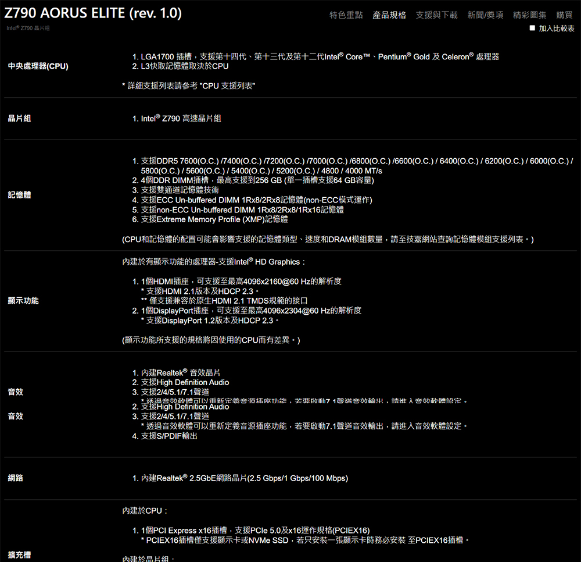Switch to the 新聞/獎項 tab
The image size is (581, 562).
click(x=485, y=15)
